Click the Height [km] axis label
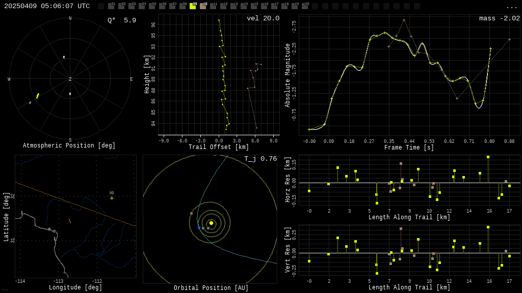Image resolution: width=522 pixels, height=293 pixels. [x=147, y=74]
